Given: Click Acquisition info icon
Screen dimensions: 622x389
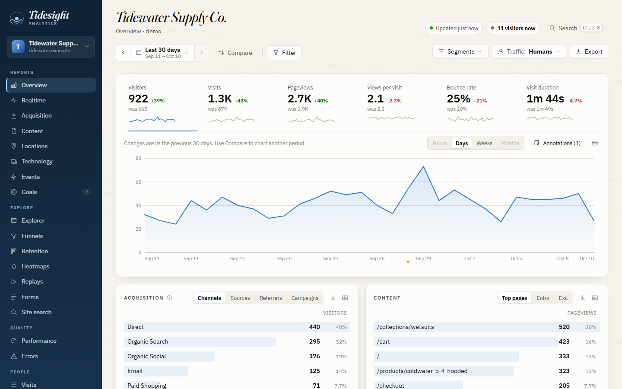Looking at the screenshot, I should coord(169,298).
